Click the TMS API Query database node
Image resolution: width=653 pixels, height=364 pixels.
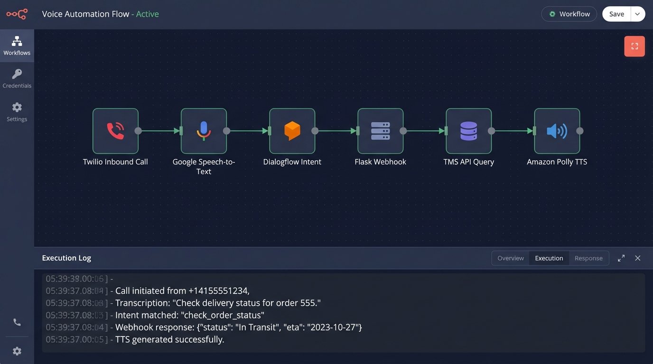click(468, 131)
